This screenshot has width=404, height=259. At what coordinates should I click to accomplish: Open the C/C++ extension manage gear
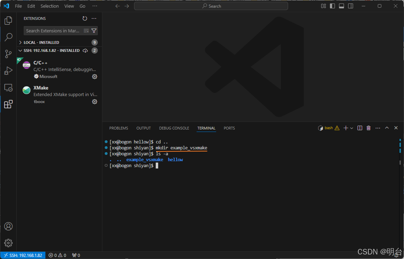click(x=95, y=77)
